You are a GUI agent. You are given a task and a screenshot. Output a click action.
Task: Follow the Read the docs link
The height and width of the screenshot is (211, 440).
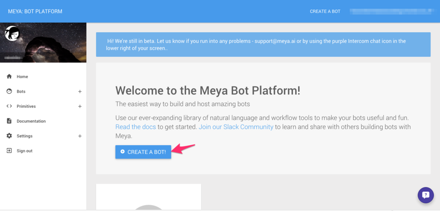coord(135,127)
